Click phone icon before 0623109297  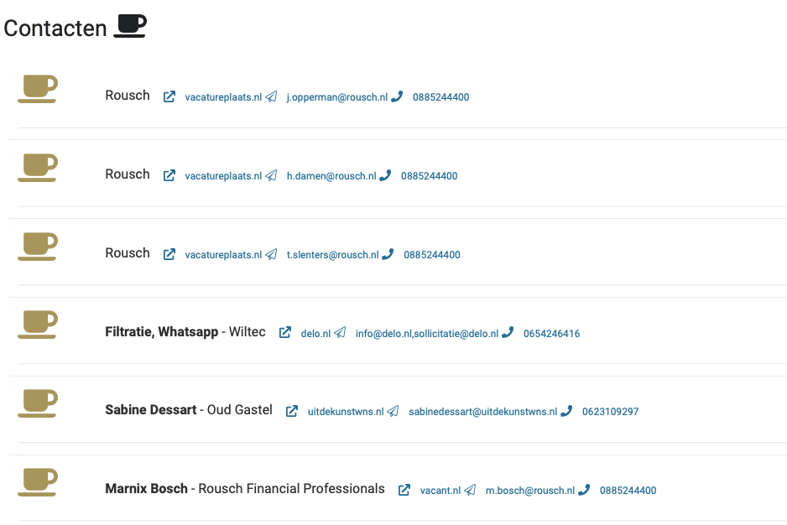566,411
